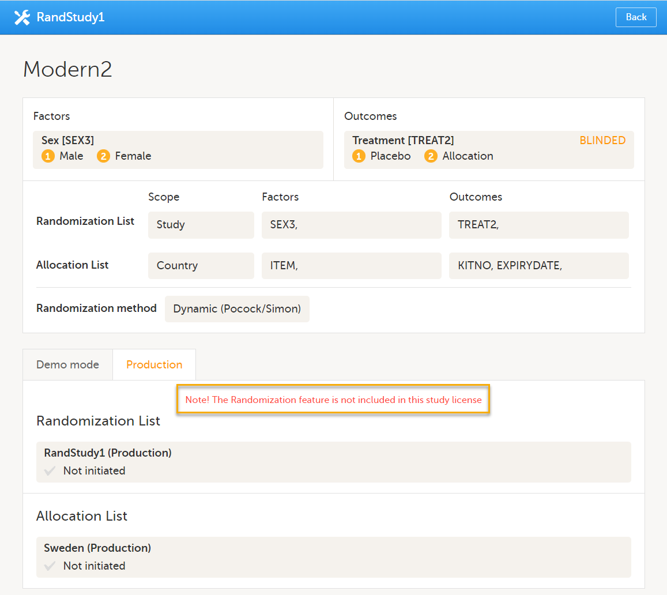Click the SEX3 factors field
This screenshot has height=595, width=667.
351,225
